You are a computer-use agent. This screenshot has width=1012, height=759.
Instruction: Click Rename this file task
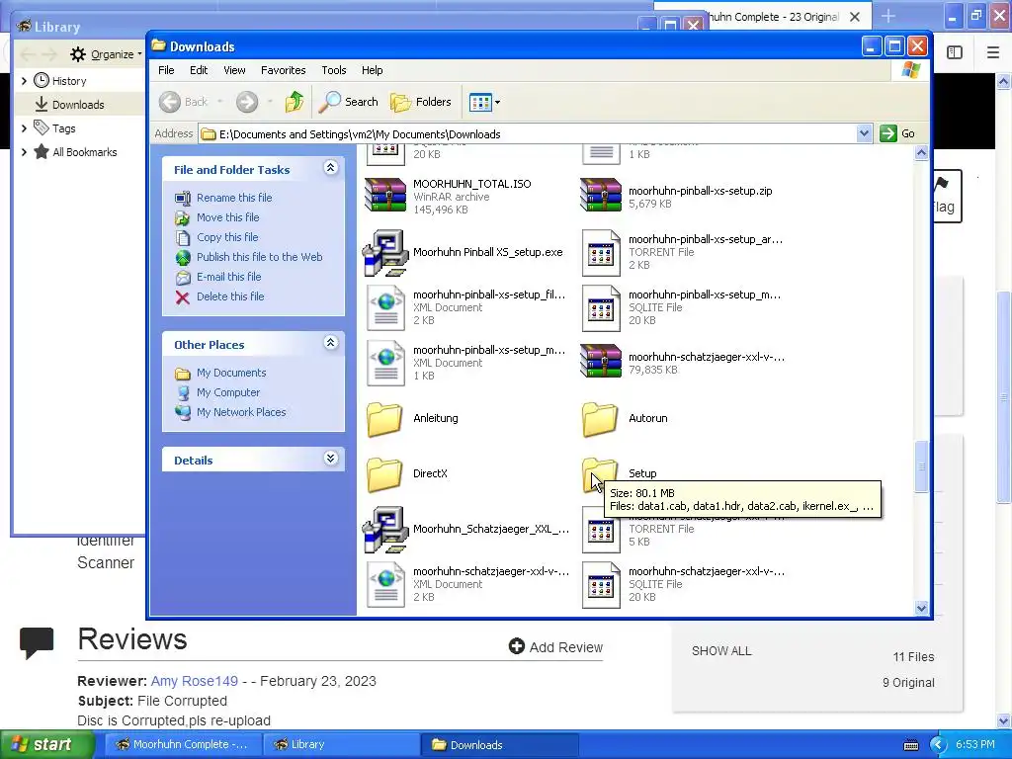[234, 198]
